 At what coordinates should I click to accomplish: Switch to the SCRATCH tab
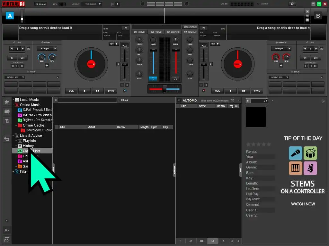pos(174,32)
